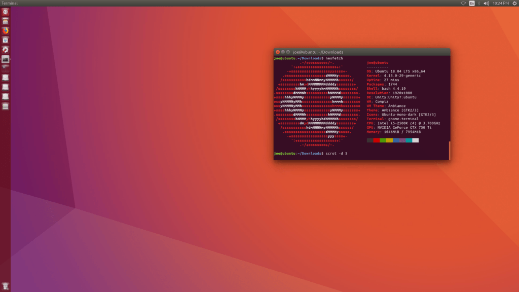Open the Ubuntu Dash search launcher
Screen dimensions: 519x292
pos(5,12)
